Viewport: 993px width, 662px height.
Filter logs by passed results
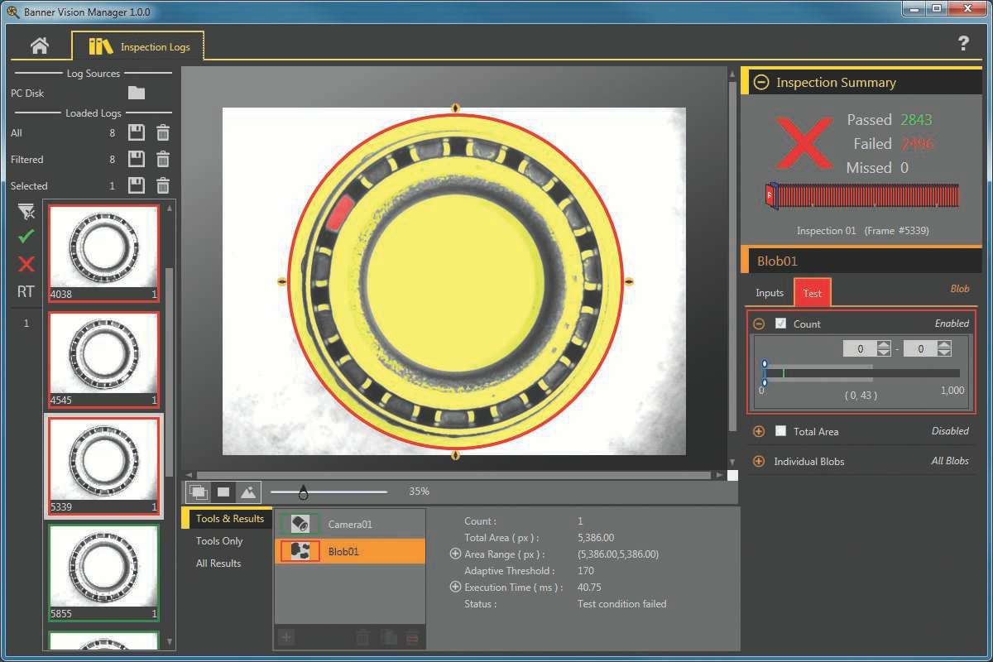coord(25,237)
